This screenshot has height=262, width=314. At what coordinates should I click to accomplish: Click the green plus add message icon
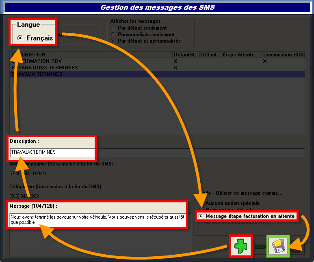(241, 246)
